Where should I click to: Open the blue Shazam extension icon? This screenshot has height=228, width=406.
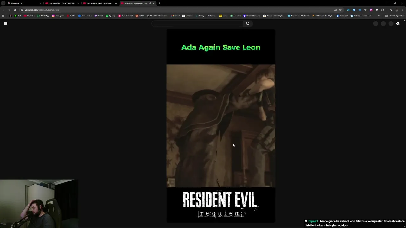click(x=354, y=10)
